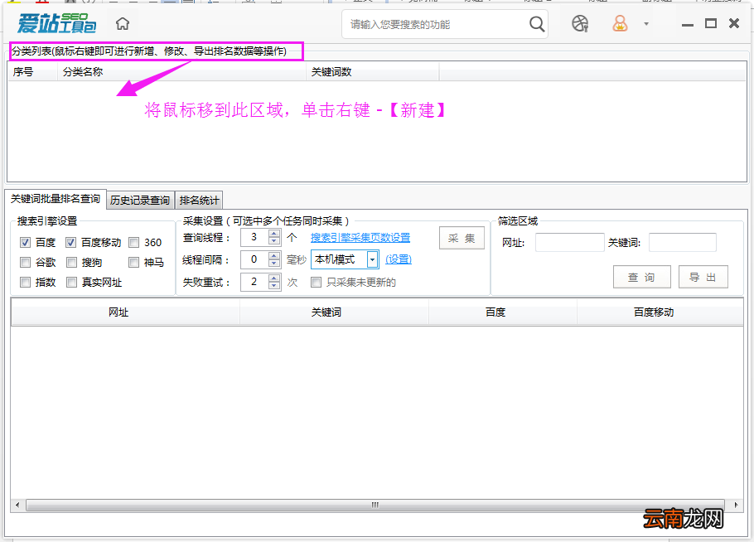Viewport: 754px width, 542px height.
Task: Close the SEO toolkit window
Action: (x=734, y=23)
